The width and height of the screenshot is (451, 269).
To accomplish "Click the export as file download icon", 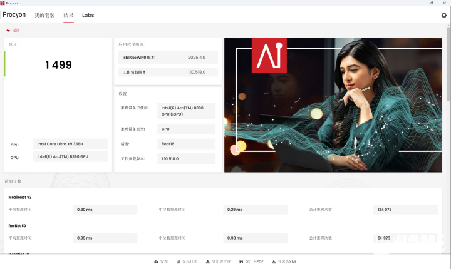I will click(x=208, y=261).
